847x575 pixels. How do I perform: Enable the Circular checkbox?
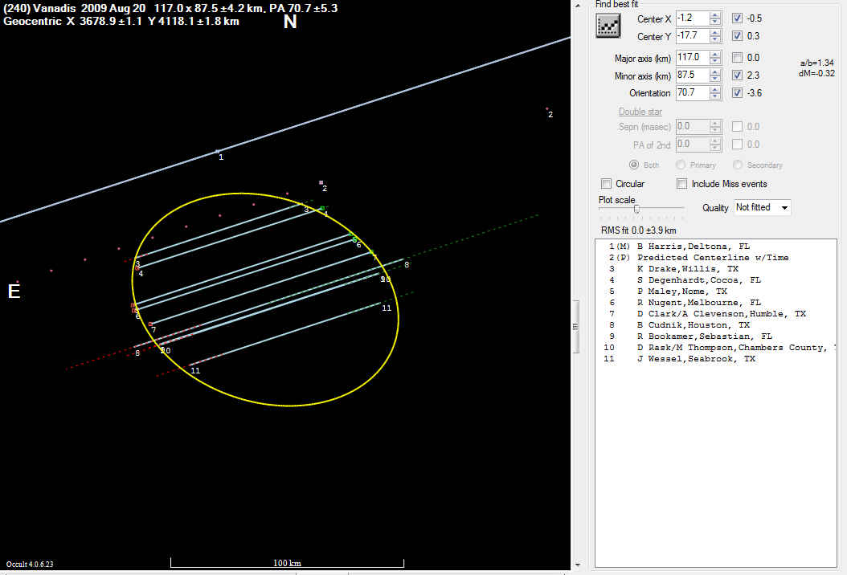coord(607,184)
